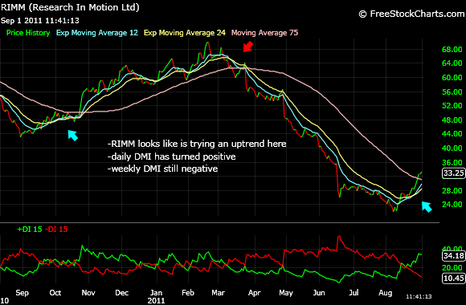Click the 33.25 current price tag
The width and height of the screenshot is (466, 305).
[453, 173]
